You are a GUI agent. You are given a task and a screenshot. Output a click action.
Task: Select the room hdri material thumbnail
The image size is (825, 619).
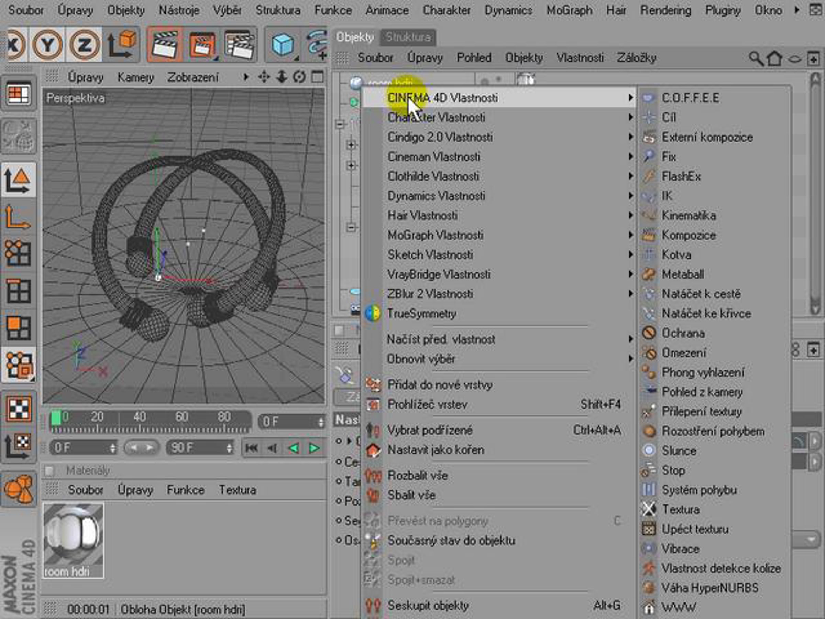pyautogui.click(x=73, y=541)
